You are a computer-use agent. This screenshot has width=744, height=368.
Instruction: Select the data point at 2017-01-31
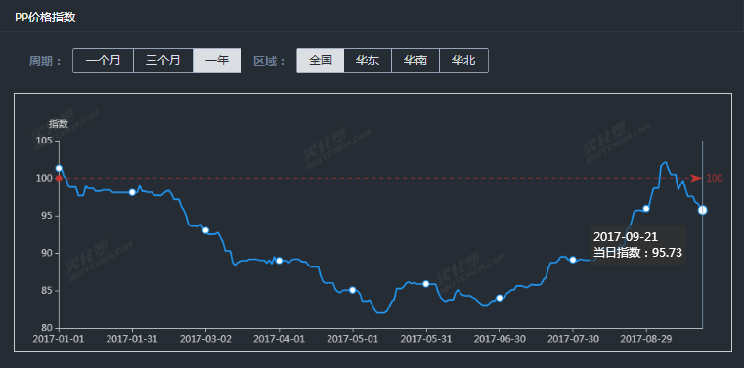132,192
